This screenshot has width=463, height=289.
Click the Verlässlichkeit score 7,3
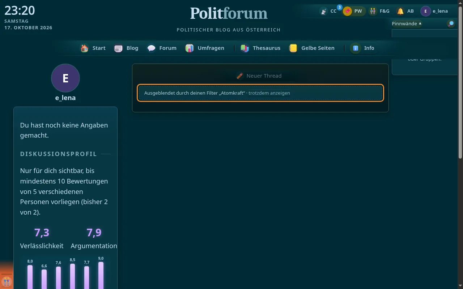pos(42,232)
